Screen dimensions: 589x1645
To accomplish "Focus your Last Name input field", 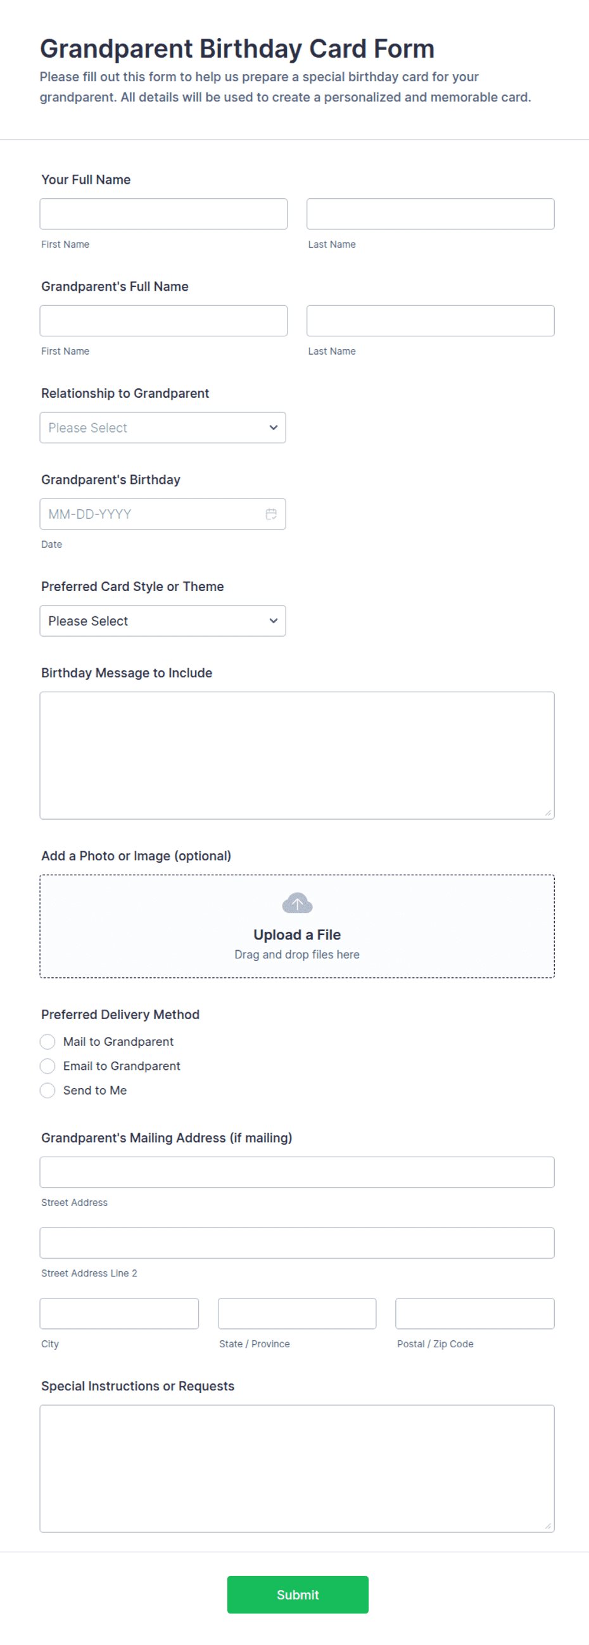I will coord(431,214).
